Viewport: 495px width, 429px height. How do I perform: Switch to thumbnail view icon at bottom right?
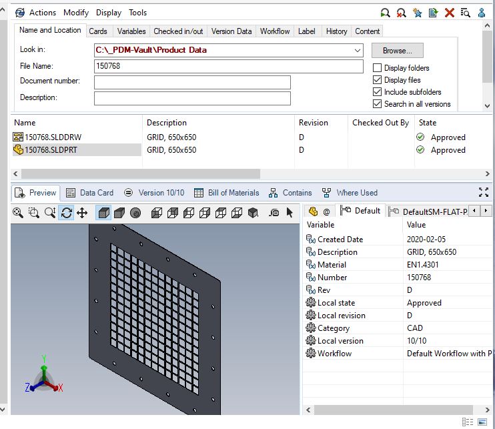pos(482,422)
